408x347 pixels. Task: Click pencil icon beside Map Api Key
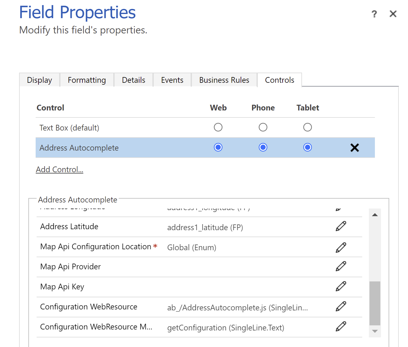(x=341, y=286)
